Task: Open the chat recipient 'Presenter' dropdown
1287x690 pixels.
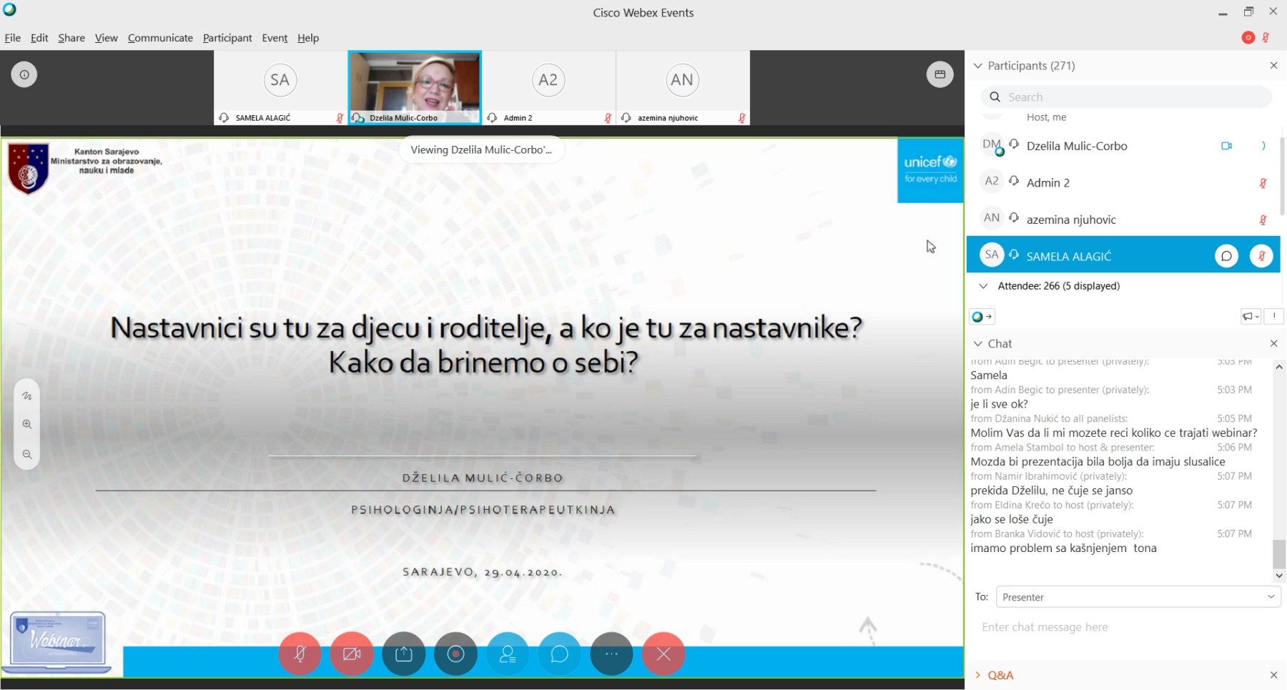Action: pos(1138,597)
